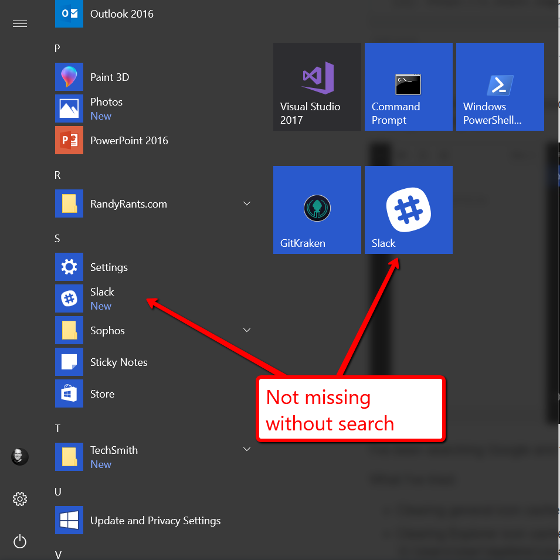Viewport: 560px width, 560px height.
Task: Expand the Start menu hamburger button
Action: [x=20, y=24]
